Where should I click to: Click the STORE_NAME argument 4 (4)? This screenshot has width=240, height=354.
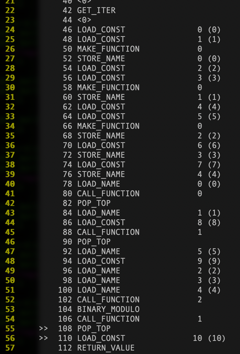point(209,174)
